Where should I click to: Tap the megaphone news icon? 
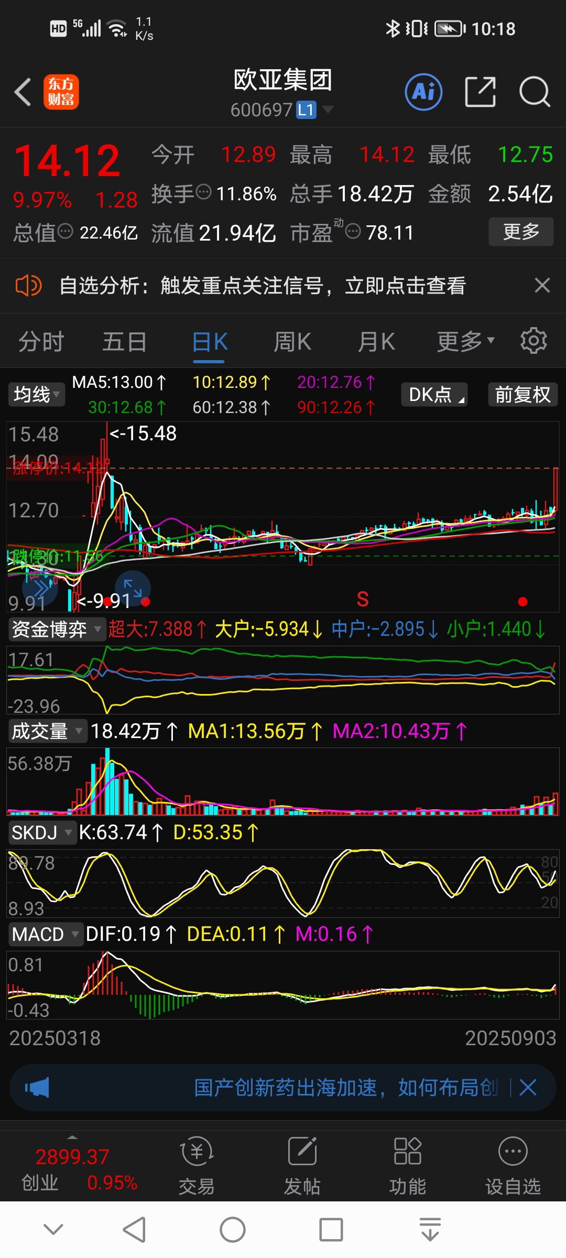37,1088
